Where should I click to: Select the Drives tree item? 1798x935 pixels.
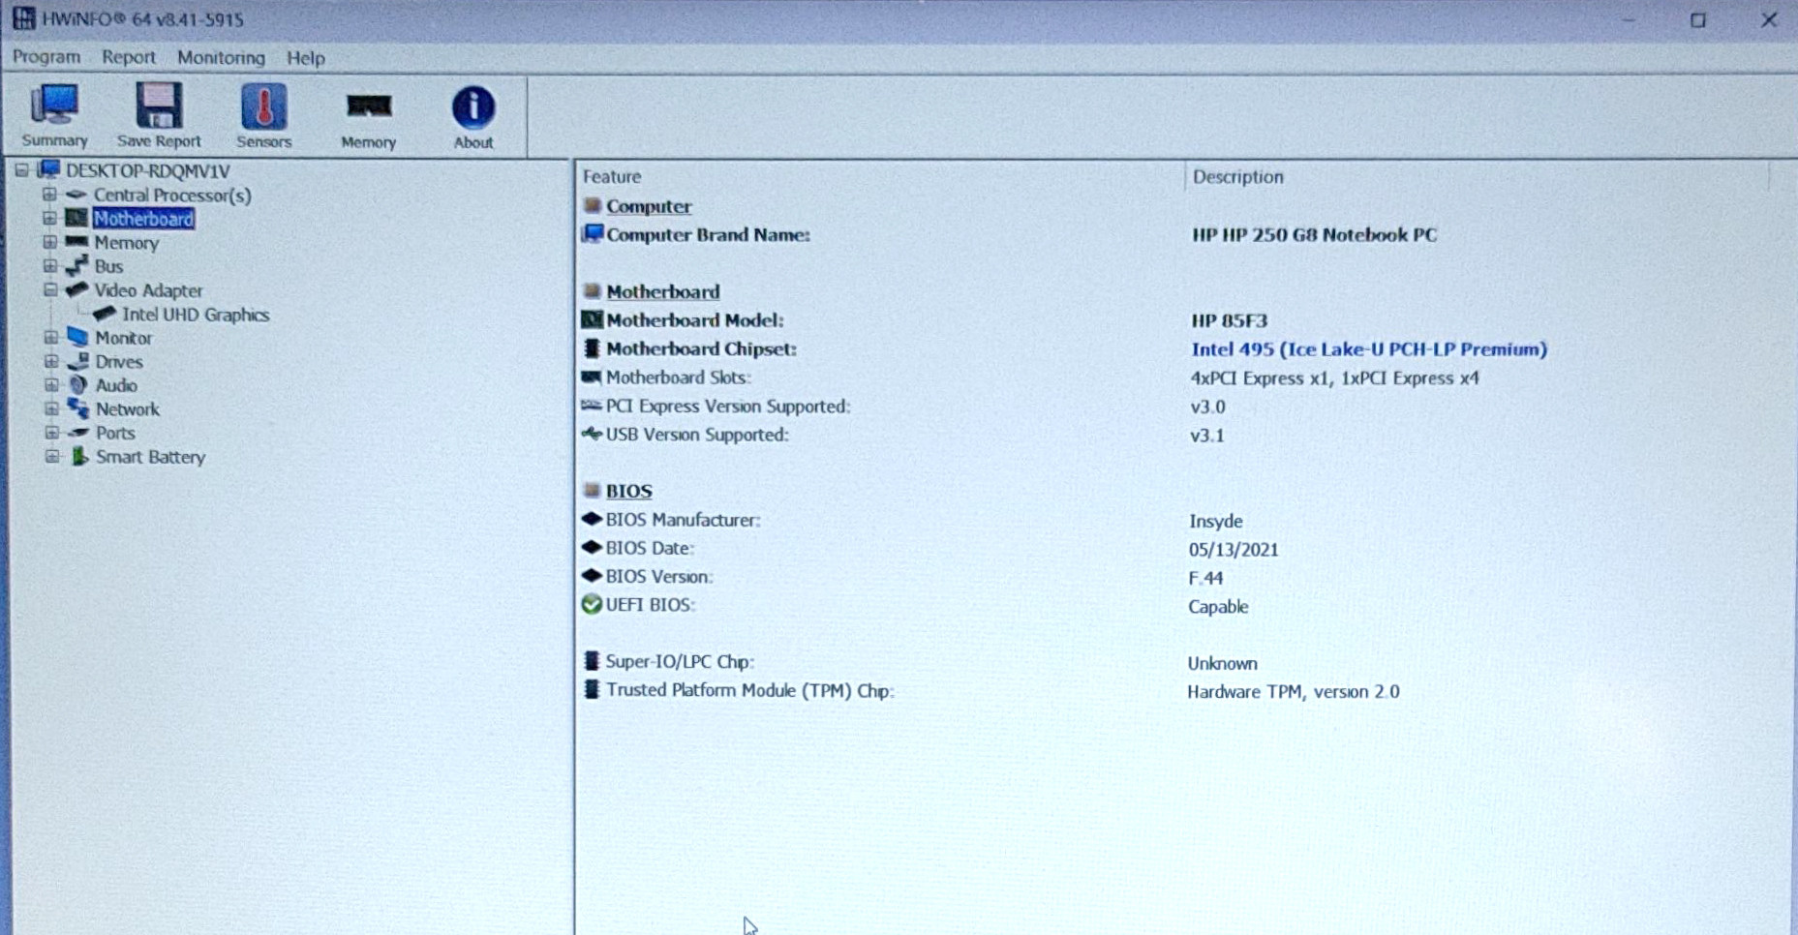pos(119,361)
